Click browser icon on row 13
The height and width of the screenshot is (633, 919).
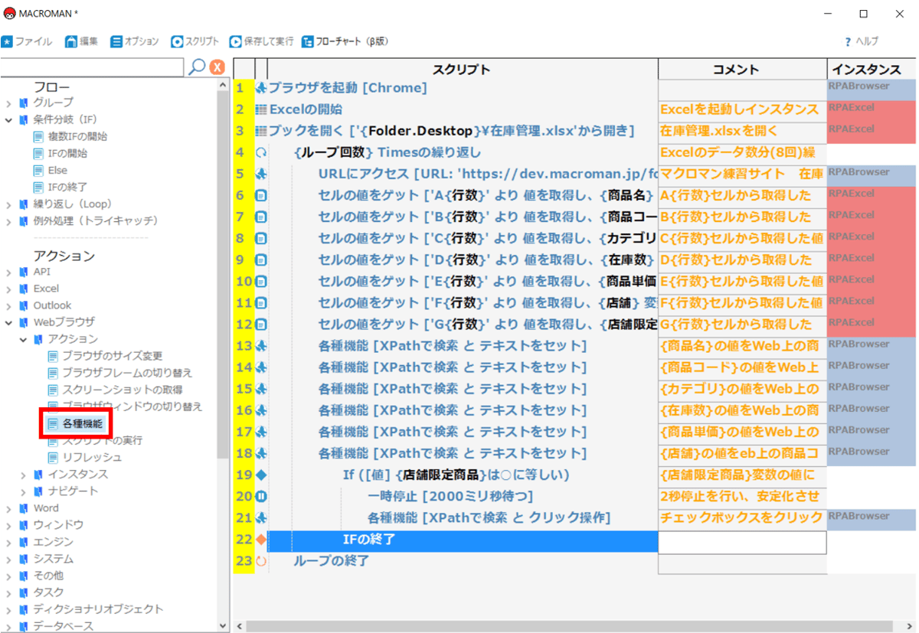(x=260, y=346)
